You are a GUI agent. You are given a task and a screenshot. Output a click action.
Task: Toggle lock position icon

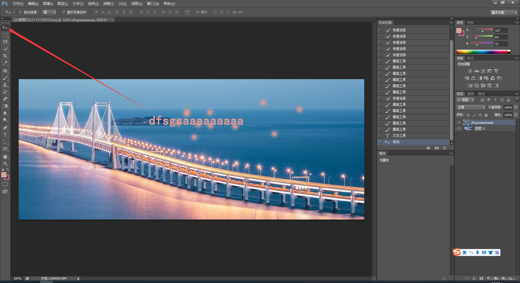[480, 115]
